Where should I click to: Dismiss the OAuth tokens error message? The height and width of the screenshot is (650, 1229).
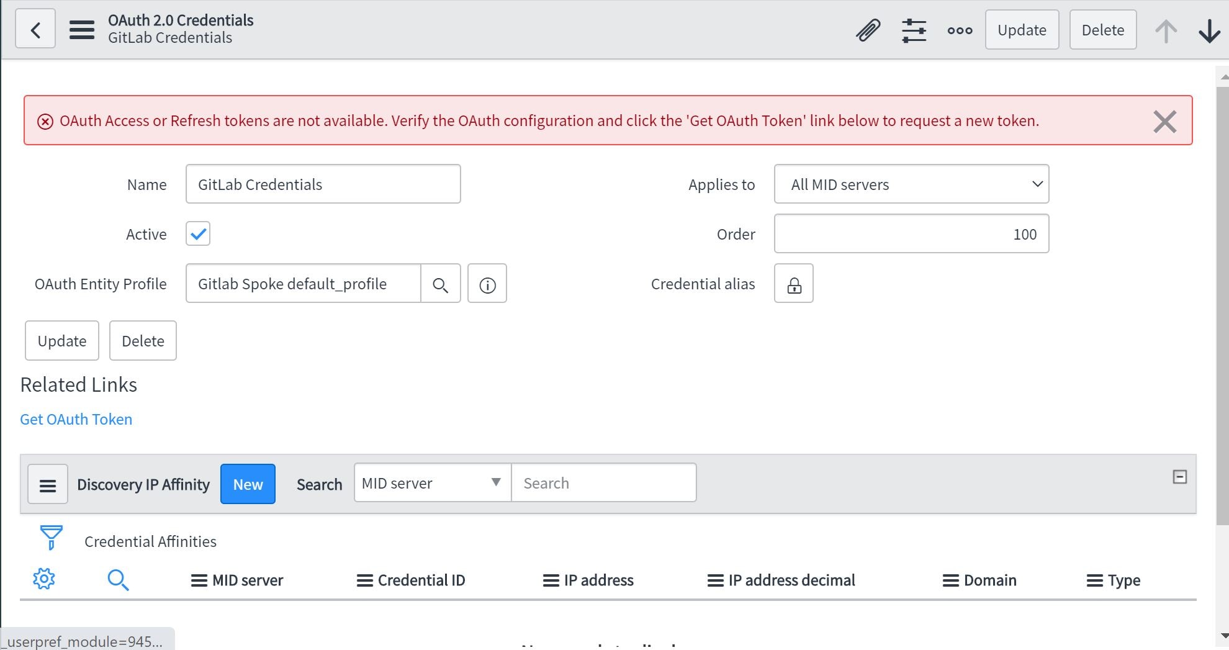[1164, 121]
